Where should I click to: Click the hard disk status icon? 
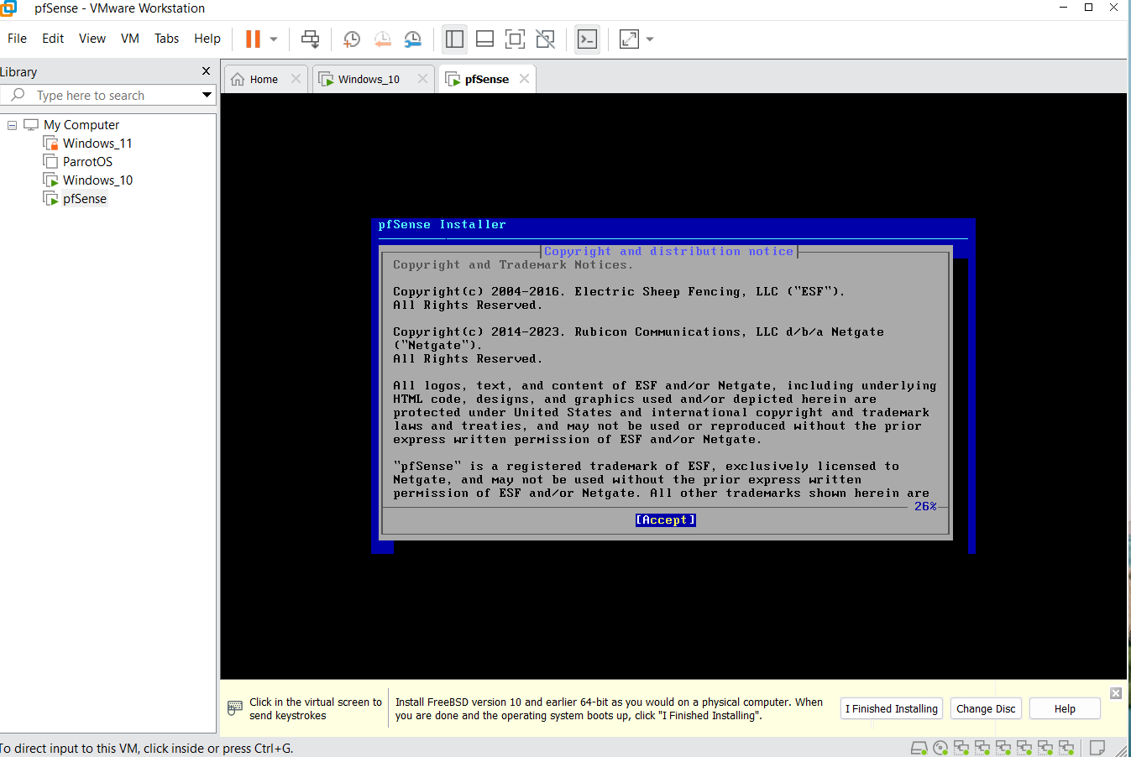[919, 747]
